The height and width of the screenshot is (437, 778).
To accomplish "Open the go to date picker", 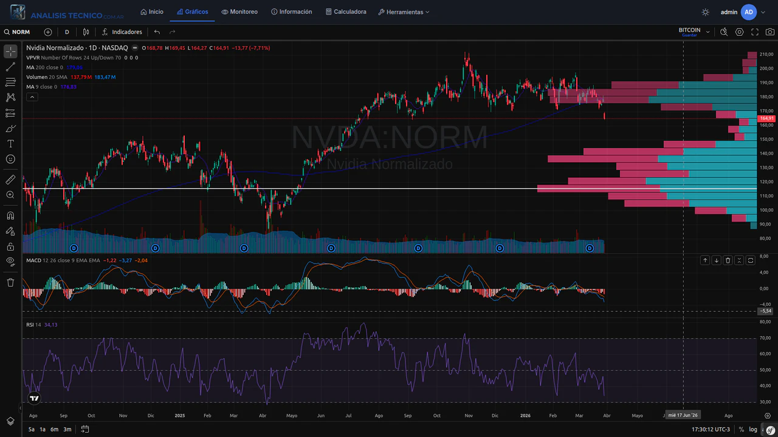I will click(85, 429).
